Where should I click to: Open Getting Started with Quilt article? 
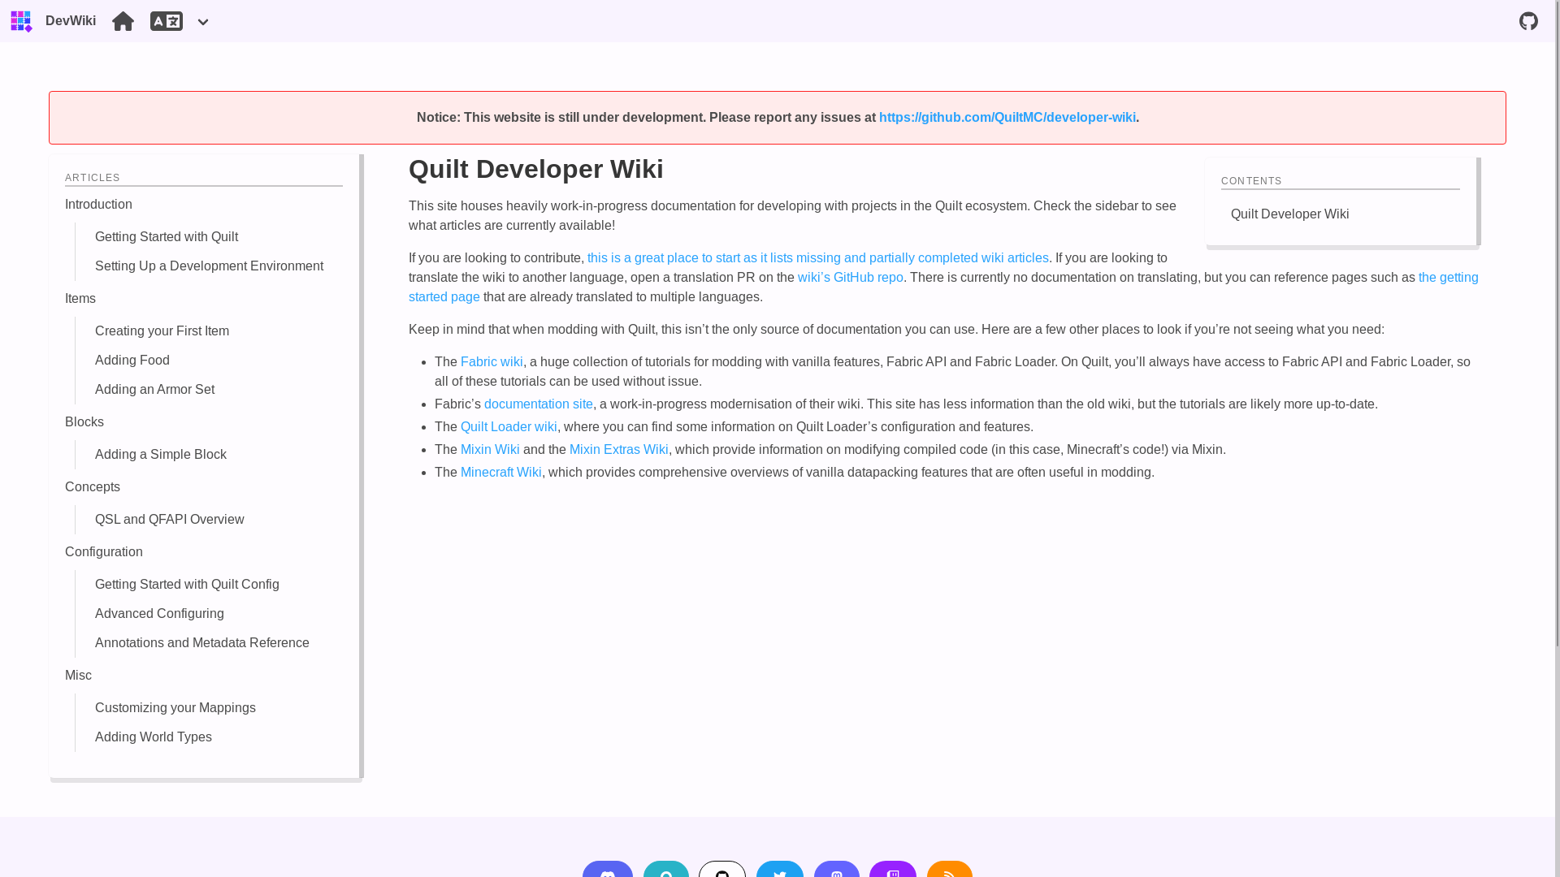[x=167, y=237]
